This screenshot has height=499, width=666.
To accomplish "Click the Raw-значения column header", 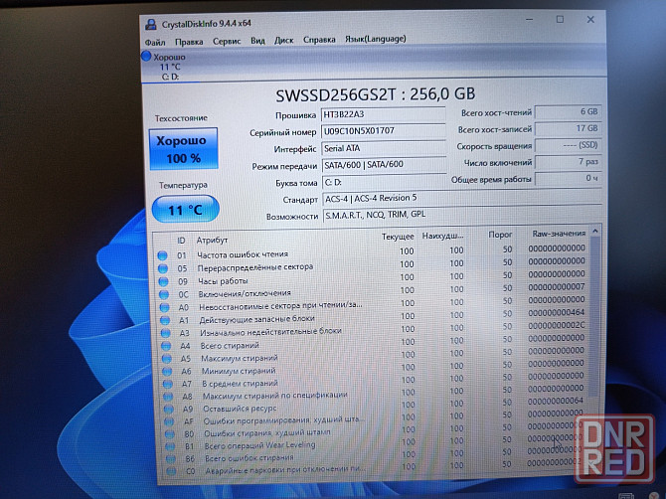I will coord(559,236).
